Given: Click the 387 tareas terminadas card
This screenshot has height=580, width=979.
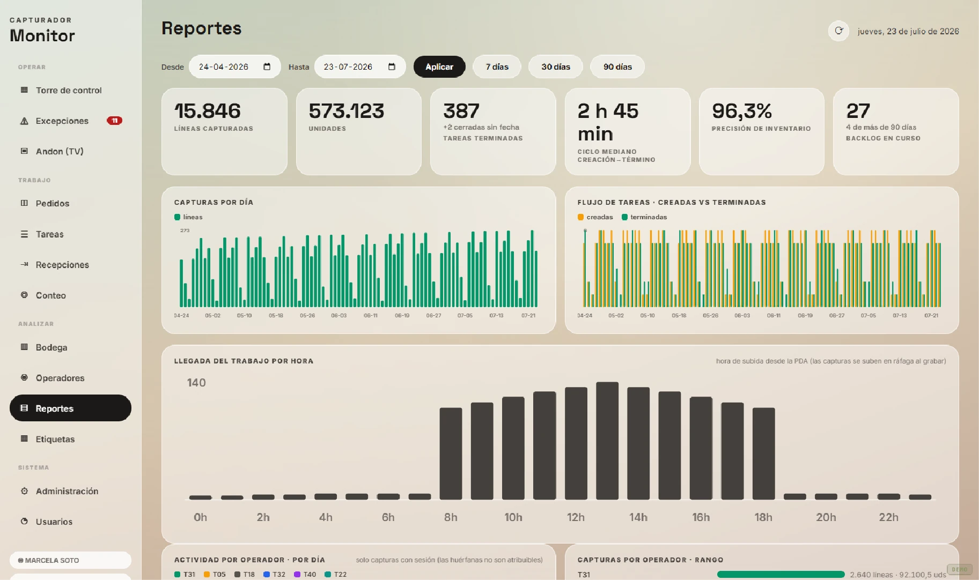Looking at the screenshot, I should pyautogui.click(x=493, y=131).
